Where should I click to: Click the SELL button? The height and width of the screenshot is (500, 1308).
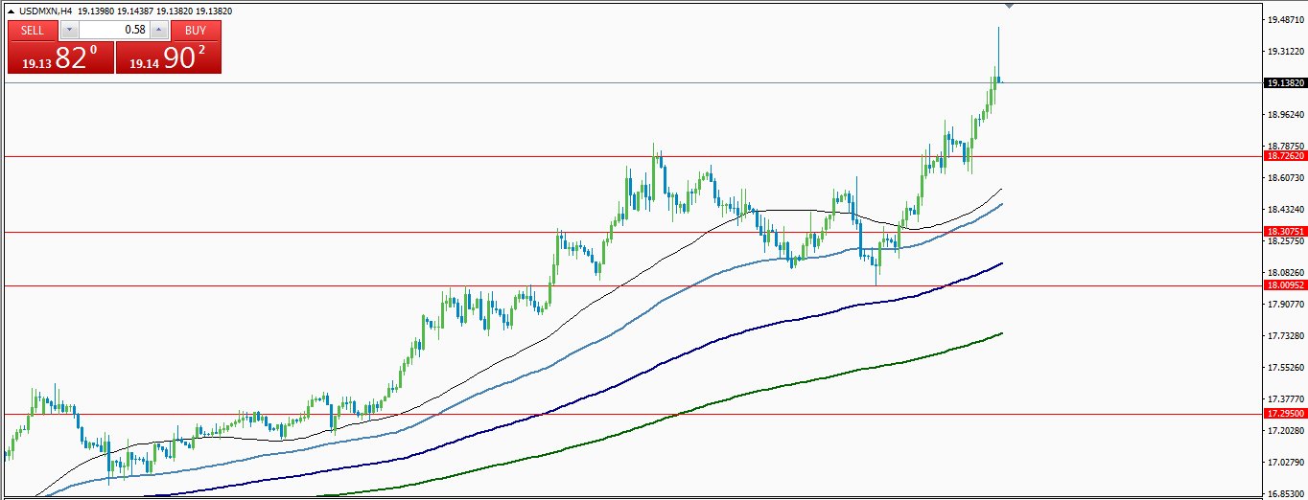tap(33, 30)
